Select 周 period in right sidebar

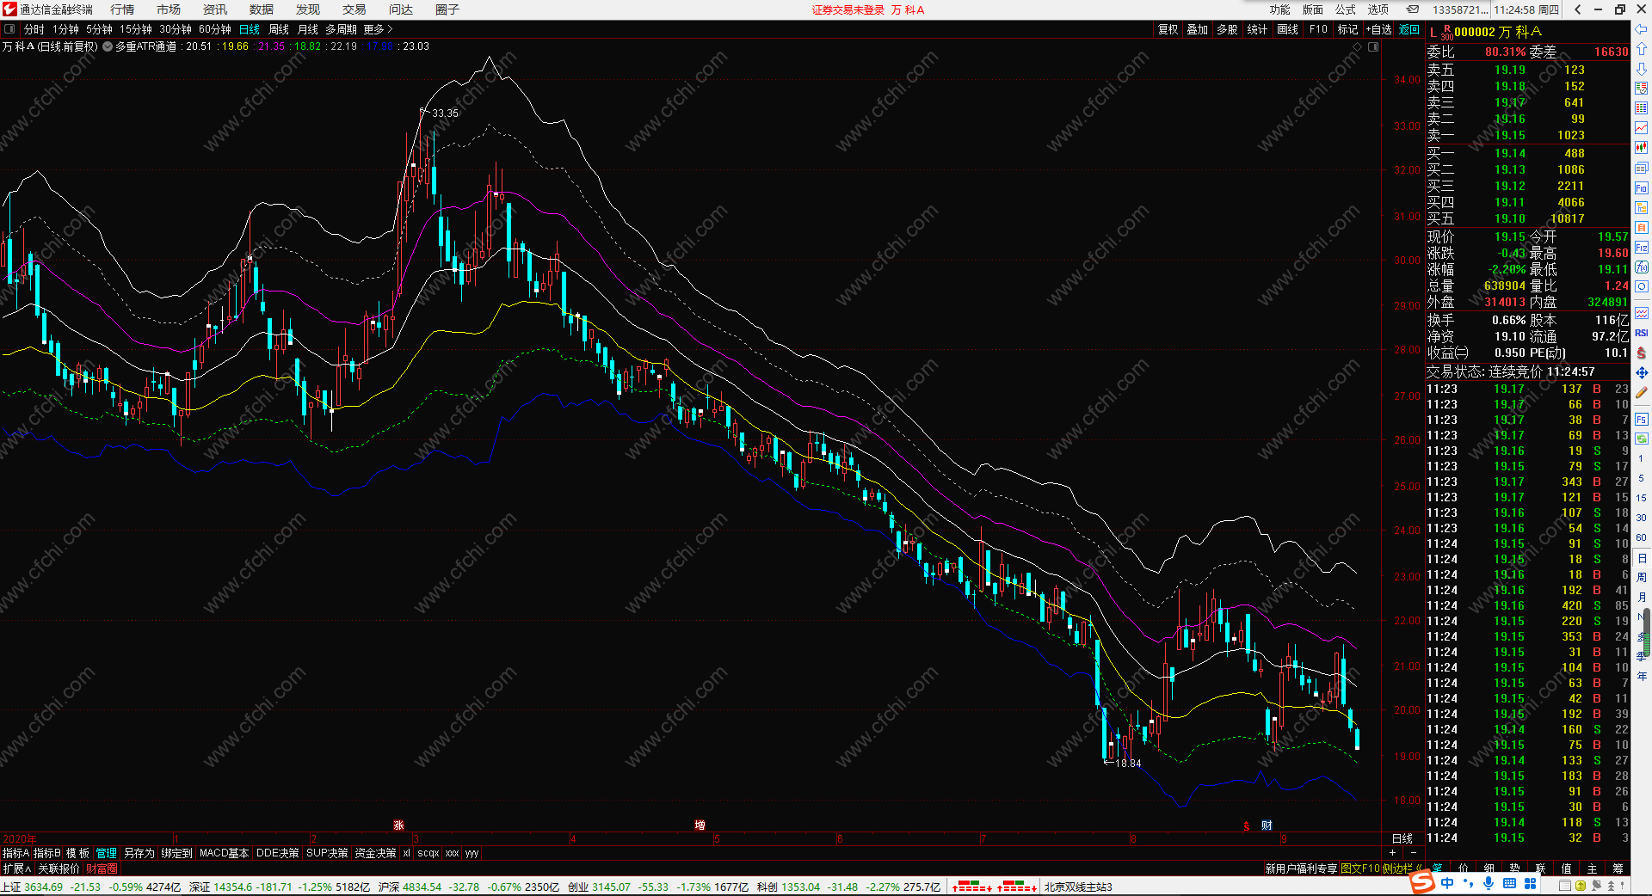1641,577
